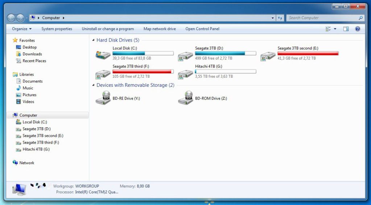
Task: Click the '499 GB free of 2,72 TB' text
Action: point(214,58)
